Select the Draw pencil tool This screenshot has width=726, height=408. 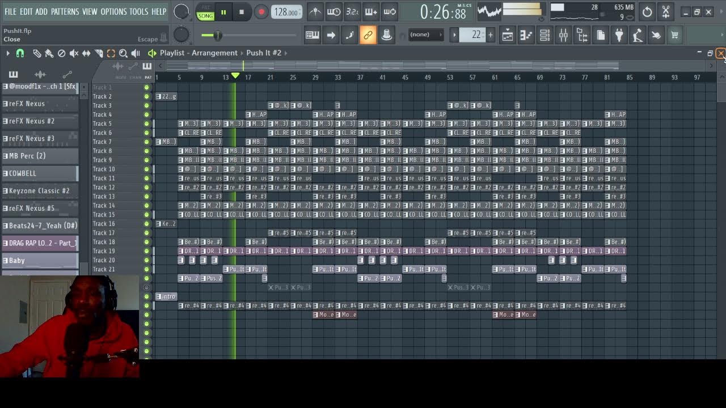37,53
